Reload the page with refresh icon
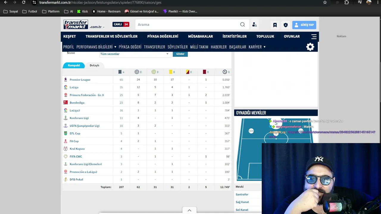 24,2
